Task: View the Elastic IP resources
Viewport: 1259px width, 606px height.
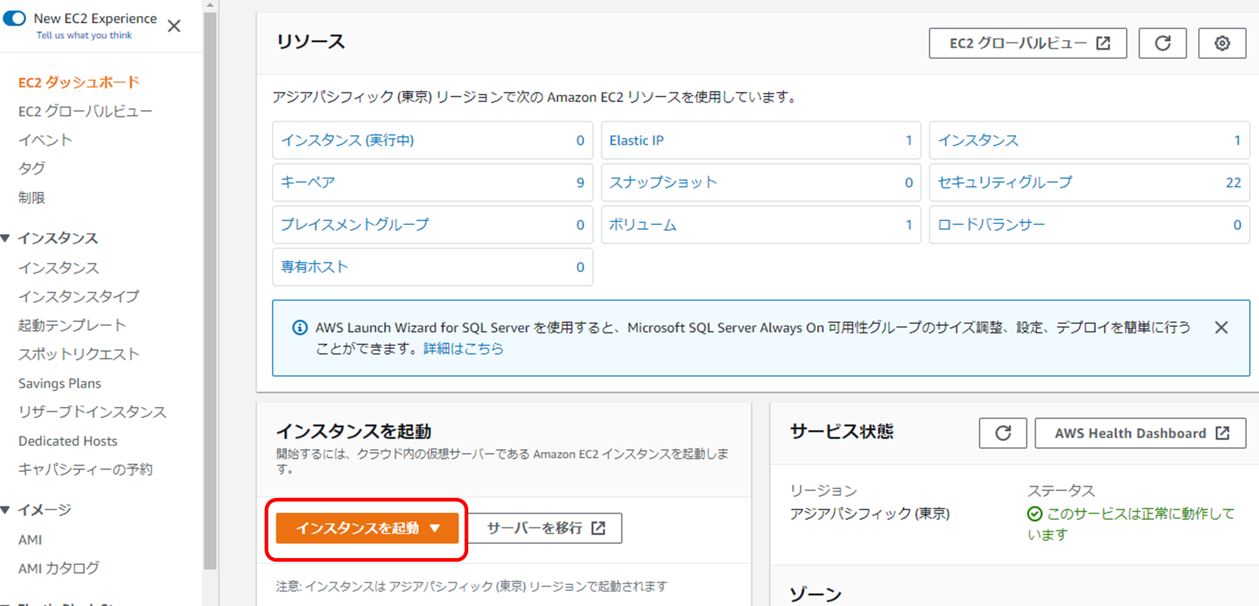Action: [x=636, y=140]
